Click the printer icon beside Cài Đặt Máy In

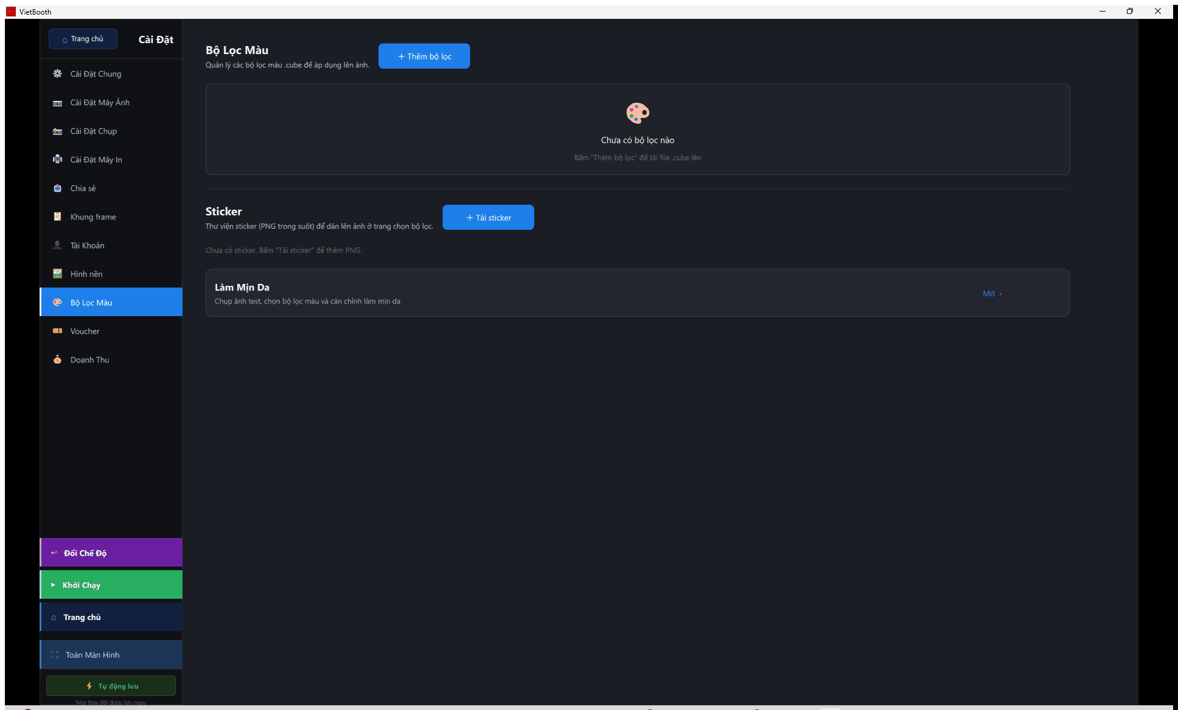point(57,159)
